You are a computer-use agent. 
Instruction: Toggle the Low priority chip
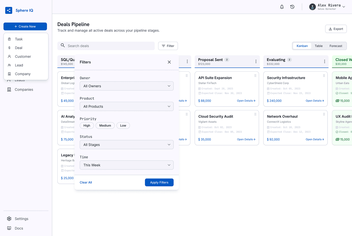click(123, 126)
